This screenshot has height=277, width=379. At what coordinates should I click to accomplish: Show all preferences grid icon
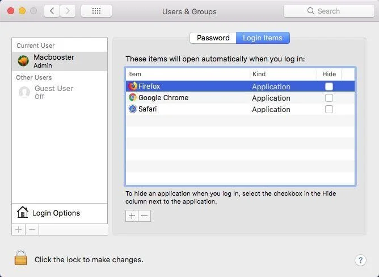pos(96,11)
